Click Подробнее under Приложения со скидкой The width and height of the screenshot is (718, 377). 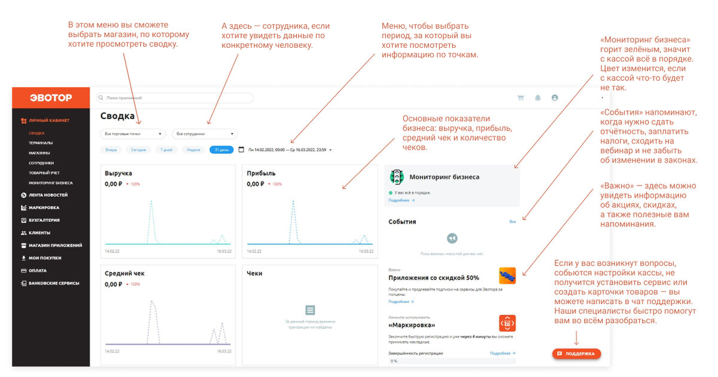click(x=401, y=302)
